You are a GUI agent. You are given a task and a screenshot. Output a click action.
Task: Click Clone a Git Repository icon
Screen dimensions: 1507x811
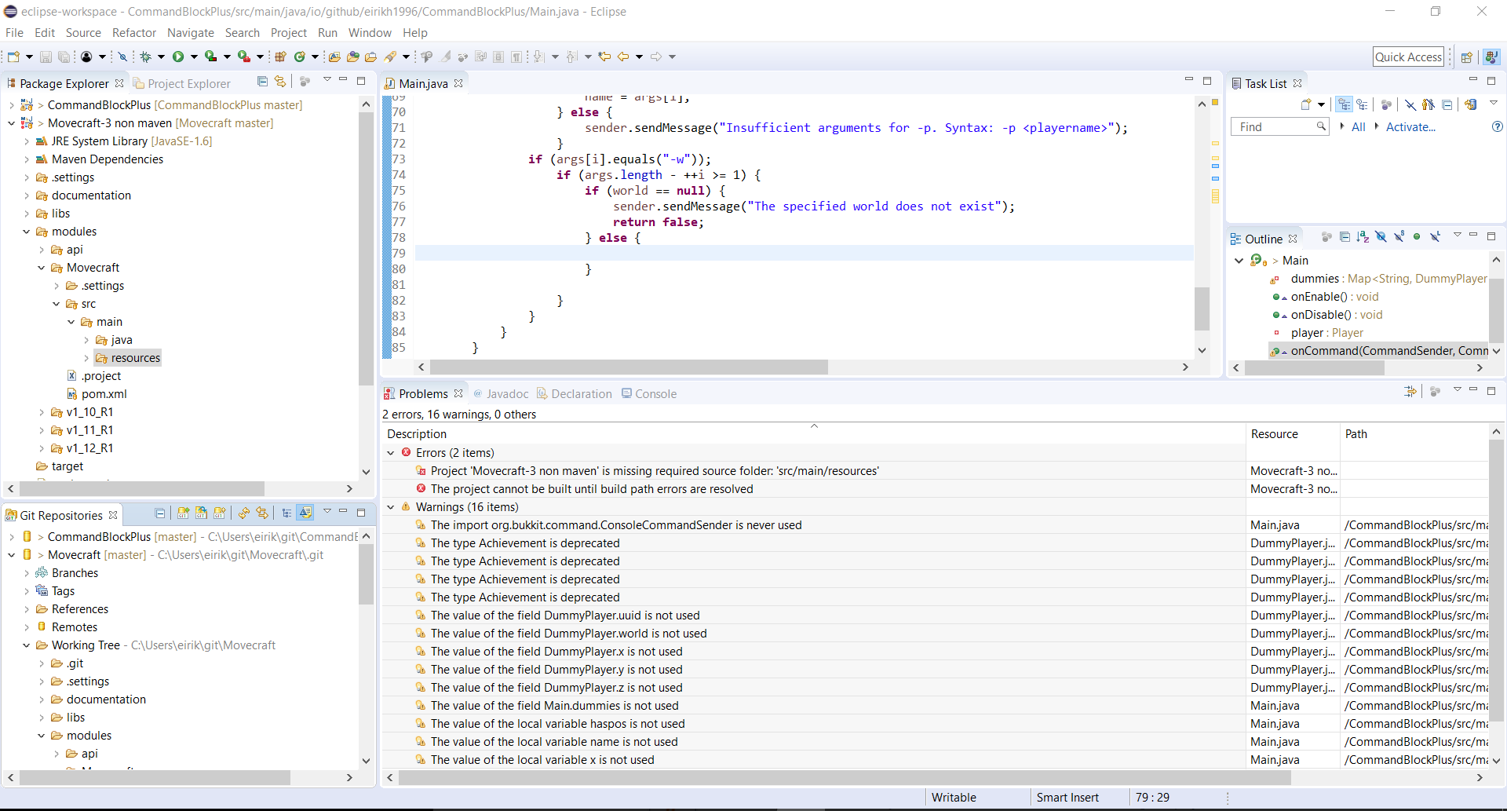pos(201,513)
